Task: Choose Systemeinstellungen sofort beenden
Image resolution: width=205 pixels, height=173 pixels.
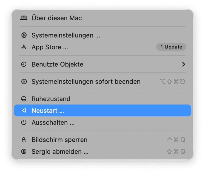Action: pos(86,82)
